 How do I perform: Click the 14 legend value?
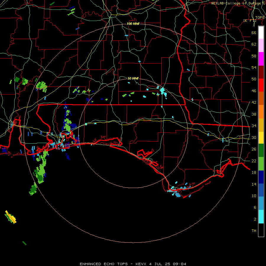click(254, 184)
